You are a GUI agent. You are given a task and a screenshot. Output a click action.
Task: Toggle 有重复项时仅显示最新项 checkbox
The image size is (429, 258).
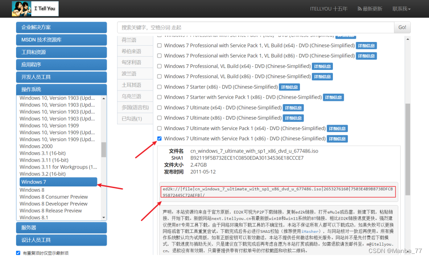pos(18,253)
